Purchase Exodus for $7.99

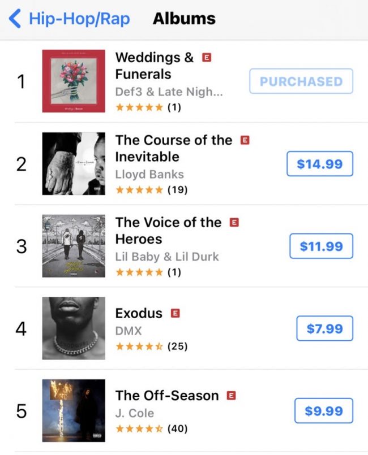coord(324,328)
